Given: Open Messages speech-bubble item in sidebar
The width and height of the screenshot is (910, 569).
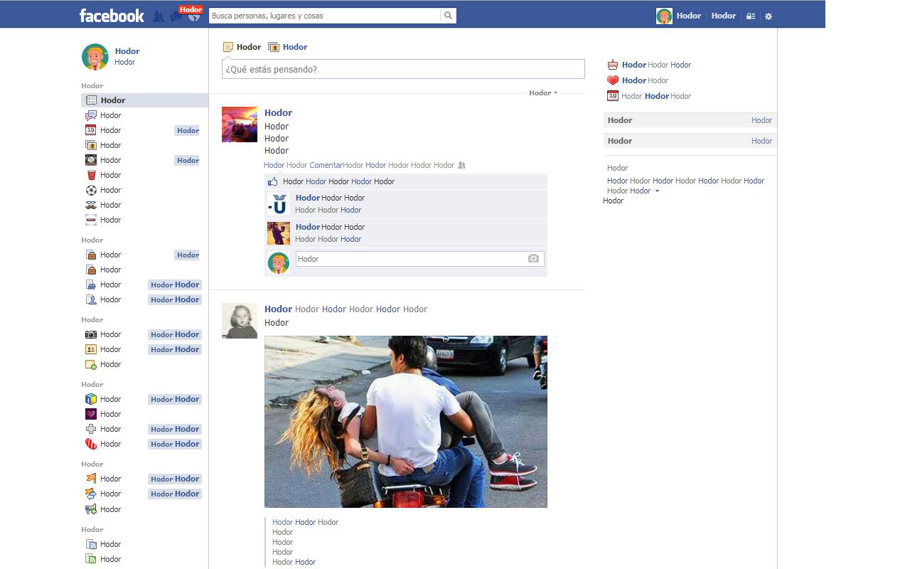Looking at the screenshot, I should [x=91, y=115].
